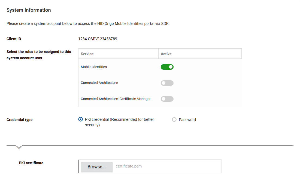The image size is (300, 185).
Task: Click the roles assignment instruction text
Action: click(x=39, y=55)
